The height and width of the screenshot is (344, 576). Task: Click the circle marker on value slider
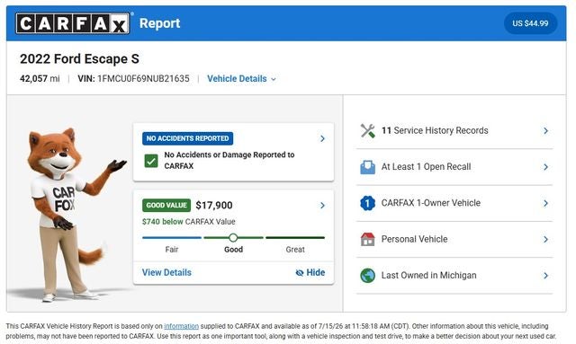[233, 238]
